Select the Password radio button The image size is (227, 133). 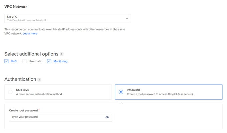tap(121, 92)
